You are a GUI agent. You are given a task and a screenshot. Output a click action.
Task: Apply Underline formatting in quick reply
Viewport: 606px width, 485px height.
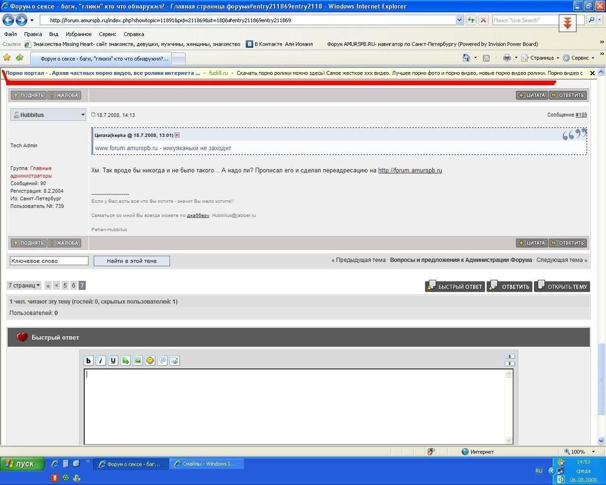point(113,361)
